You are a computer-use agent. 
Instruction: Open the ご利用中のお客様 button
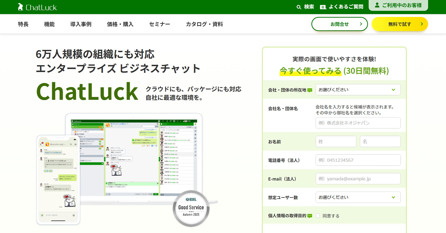coord(398,5)
